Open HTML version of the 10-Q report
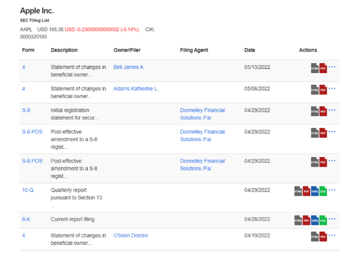This screenshot has height=261, width=352. coord(298,191)
